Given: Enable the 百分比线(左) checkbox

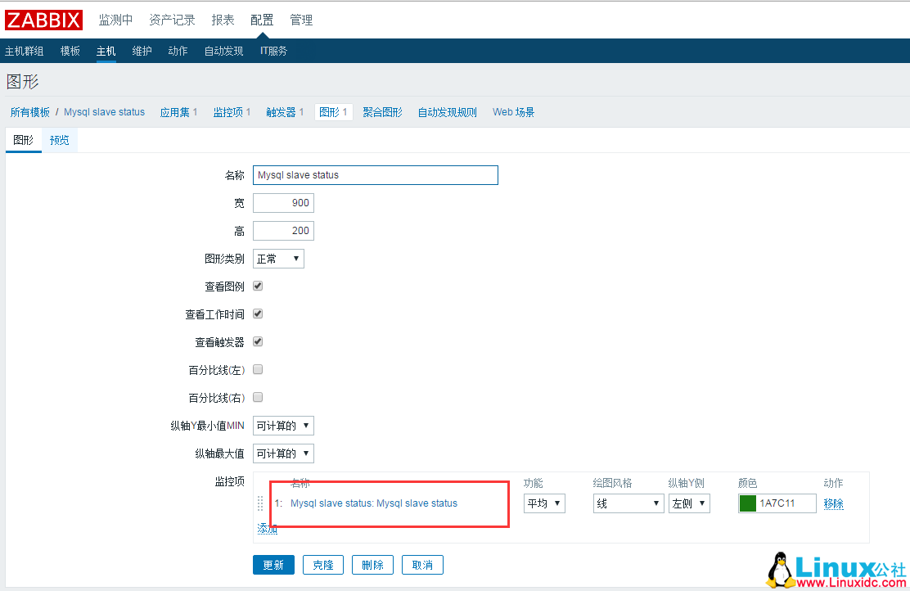Looking at the screenshot, I should [257, 369].
